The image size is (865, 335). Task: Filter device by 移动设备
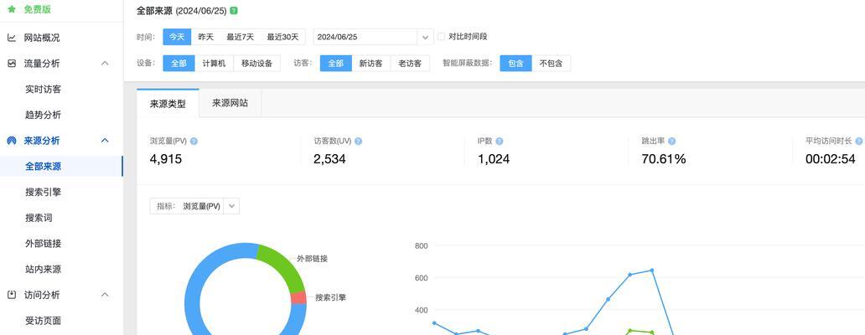tap(257, 64)
